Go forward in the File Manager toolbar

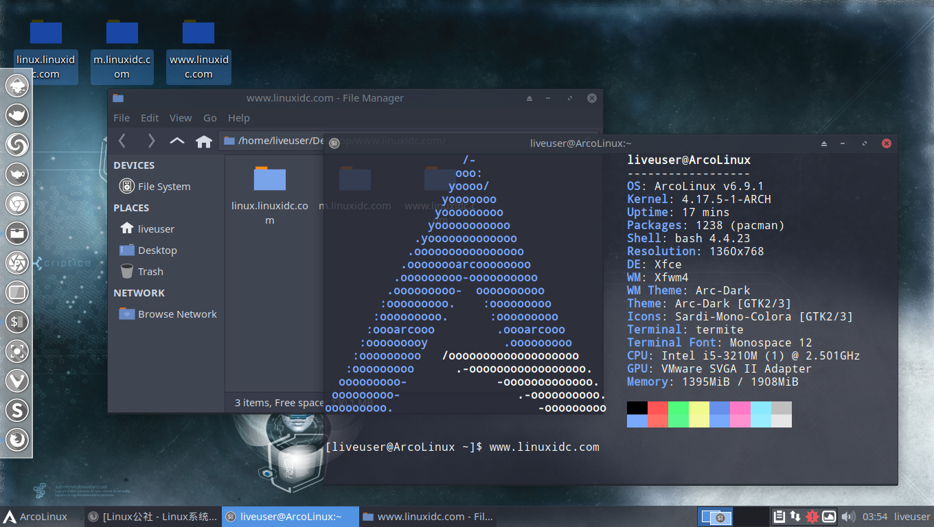coord(151,141)
